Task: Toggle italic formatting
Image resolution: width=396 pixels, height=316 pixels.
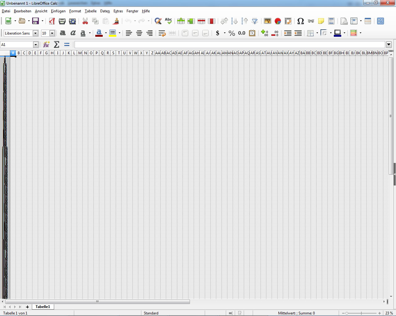Action: click(73, 33)
